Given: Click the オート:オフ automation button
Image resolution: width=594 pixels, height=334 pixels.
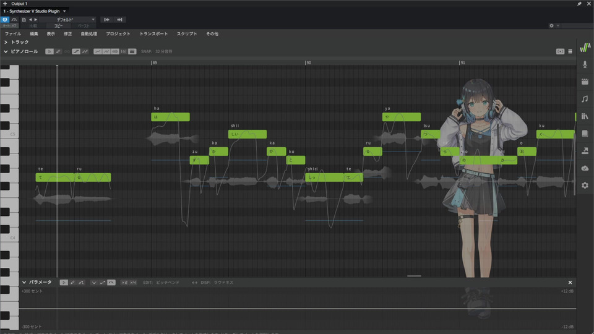Looking at the screenshot, I should tap(9, 26).
